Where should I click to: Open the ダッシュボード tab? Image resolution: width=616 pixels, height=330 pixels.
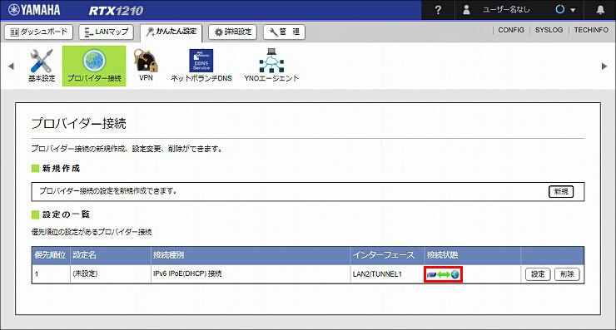pyautogui.click(x=38, y=32)
